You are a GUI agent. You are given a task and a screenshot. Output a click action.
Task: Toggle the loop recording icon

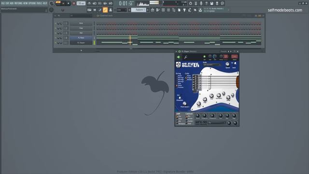pos(111,3)
